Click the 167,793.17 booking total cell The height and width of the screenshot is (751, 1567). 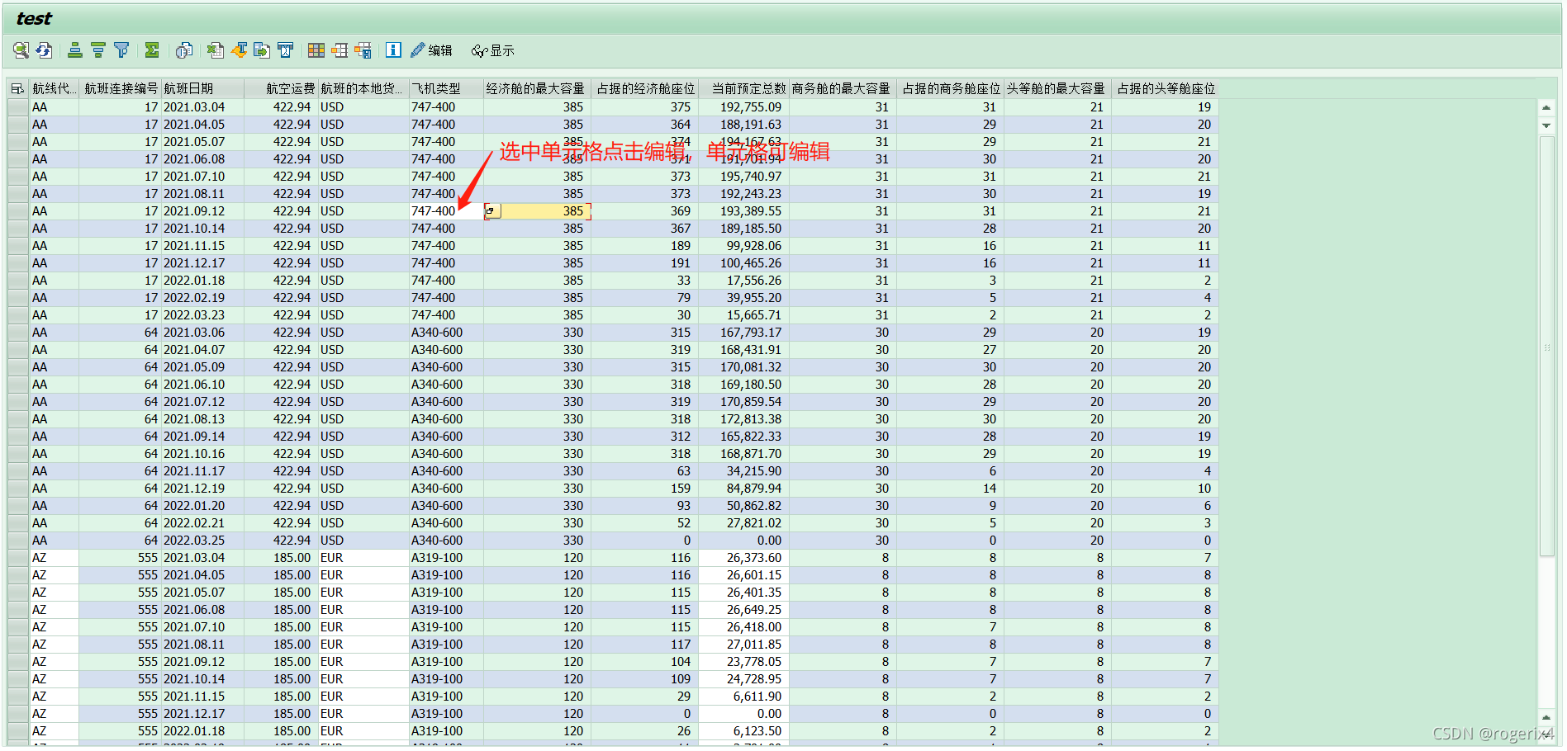(x=743, y=333)
